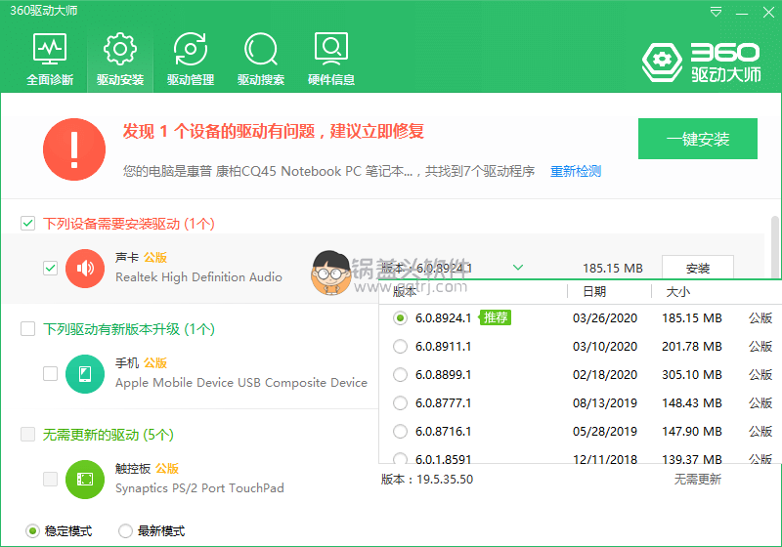Toggle the 下列设备需要安装驱动 group checkbox

pos(28,224)
